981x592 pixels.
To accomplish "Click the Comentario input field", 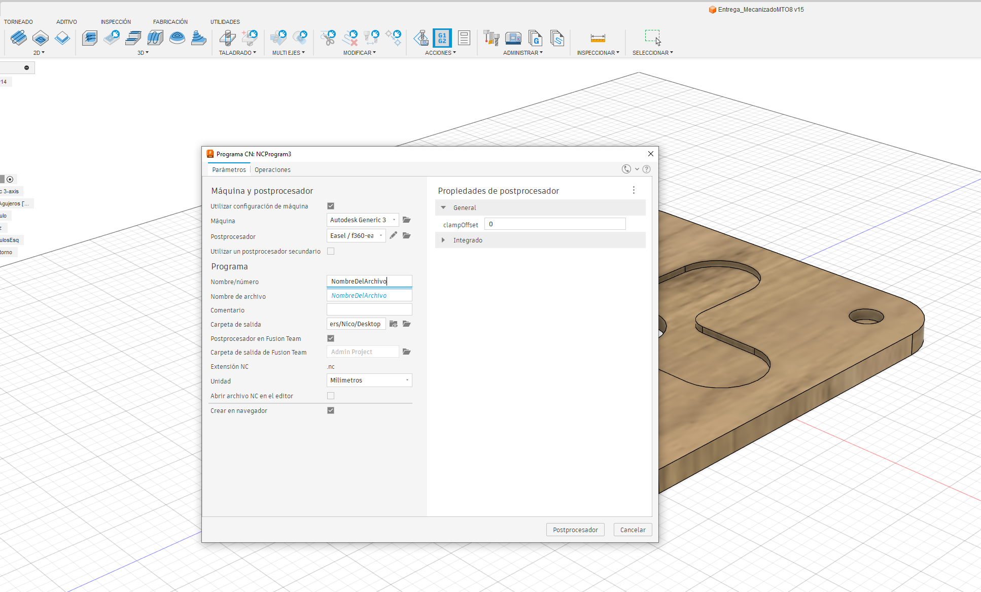I will pyautogui.click(x=369, y=309).
